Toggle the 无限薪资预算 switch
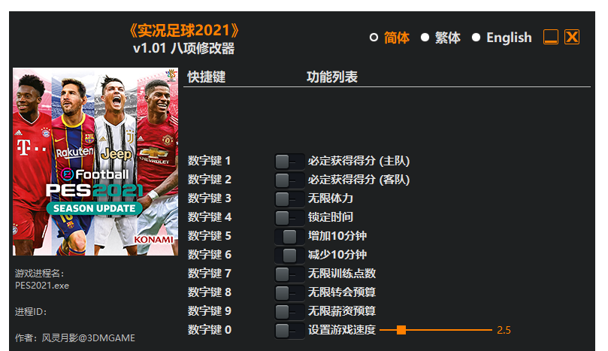 289,311
